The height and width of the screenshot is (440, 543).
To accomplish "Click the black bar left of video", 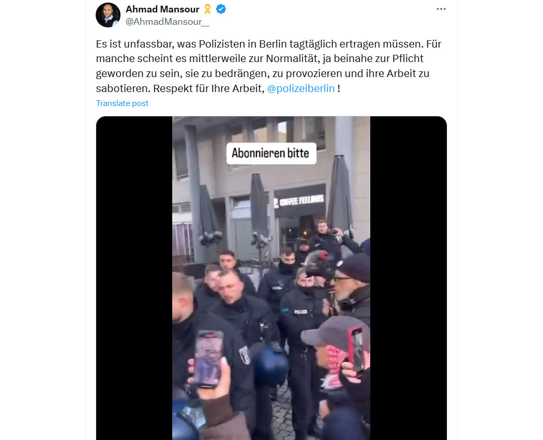I will 134,278.
